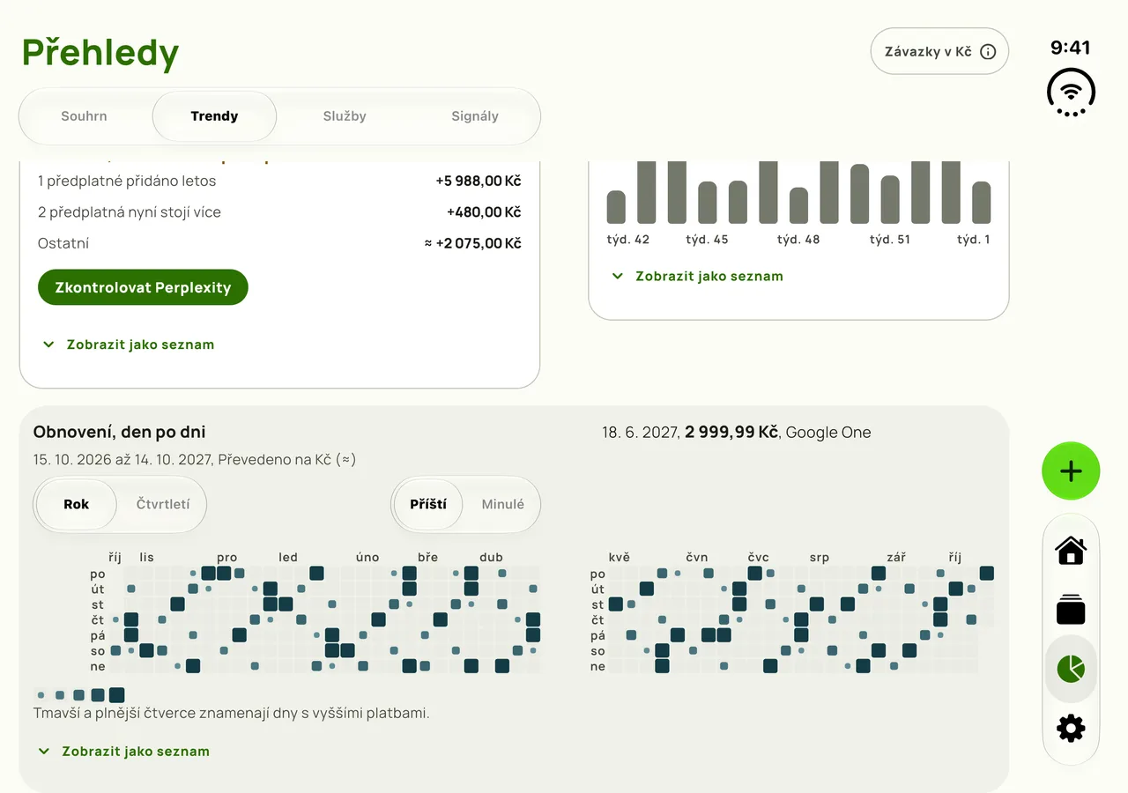The width and height of the screenshot is (1128, 793).
Task: Open the settings gear icon
Action: (1071, 728)
